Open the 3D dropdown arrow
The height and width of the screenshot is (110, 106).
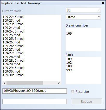coord(99,10)
